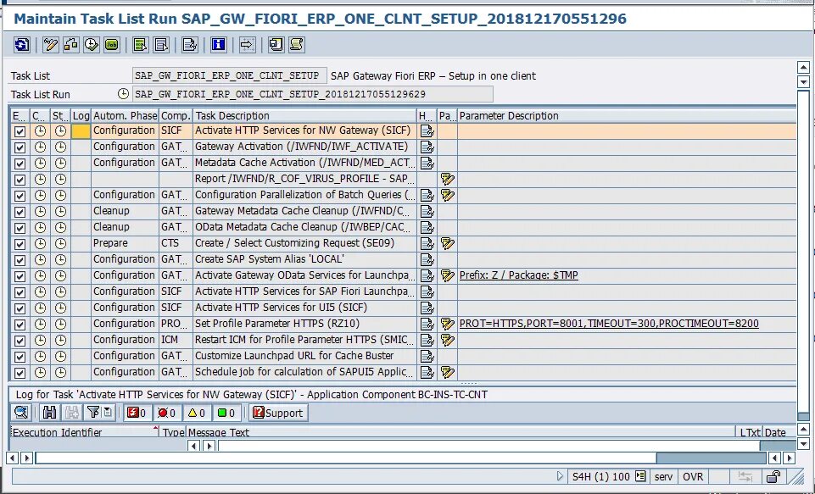Uncheck Gateway Metadata Cache Cleanup checkbox
Image resolution: width=815 pixels, height=494 pixels.
[20, 212]
